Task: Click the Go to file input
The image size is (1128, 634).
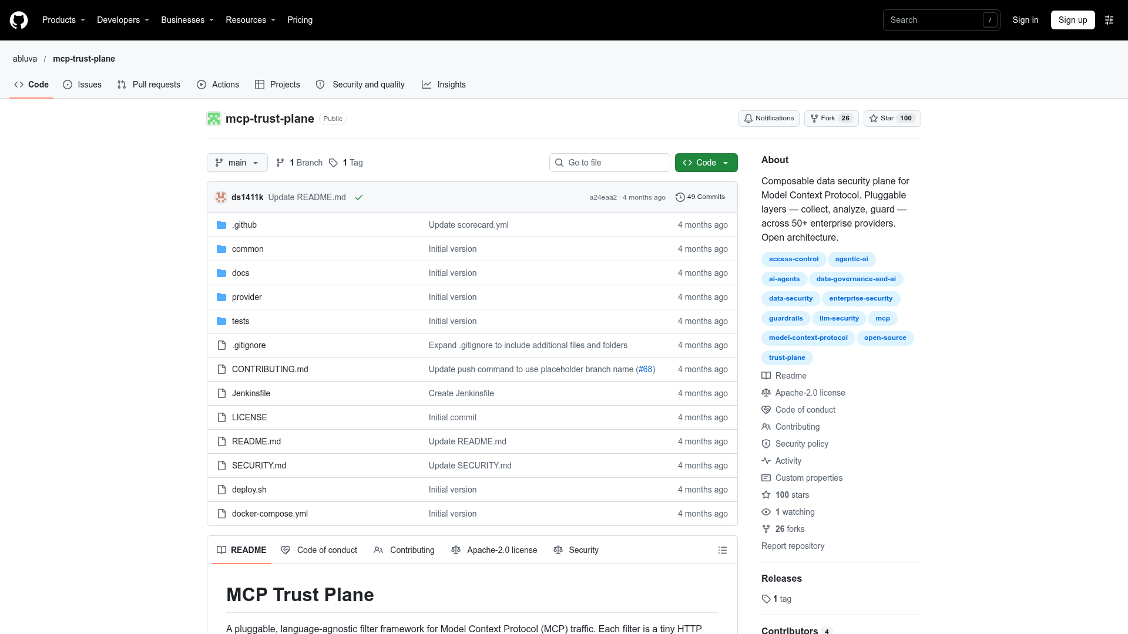Action: point(610,163)
